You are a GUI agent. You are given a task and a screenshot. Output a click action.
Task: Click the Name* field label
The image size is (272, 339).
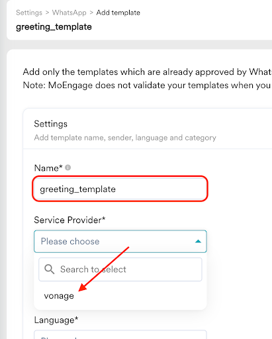pos(48,168)
